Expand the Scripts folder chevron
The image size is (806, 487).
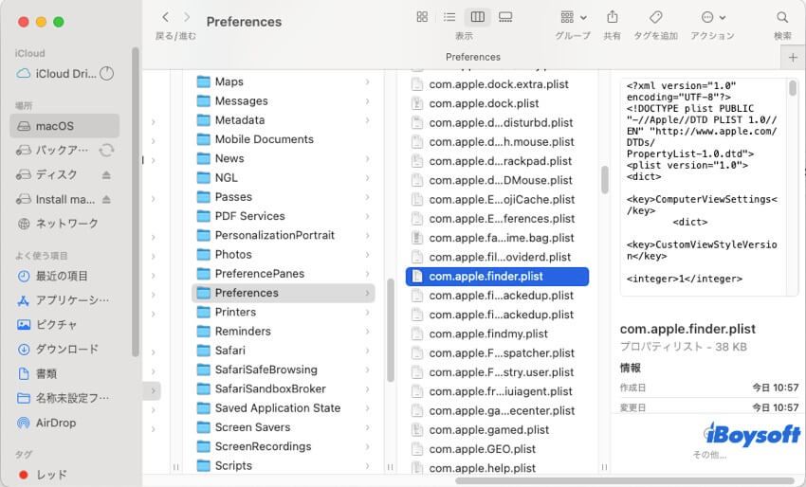[x=368, y=466]
